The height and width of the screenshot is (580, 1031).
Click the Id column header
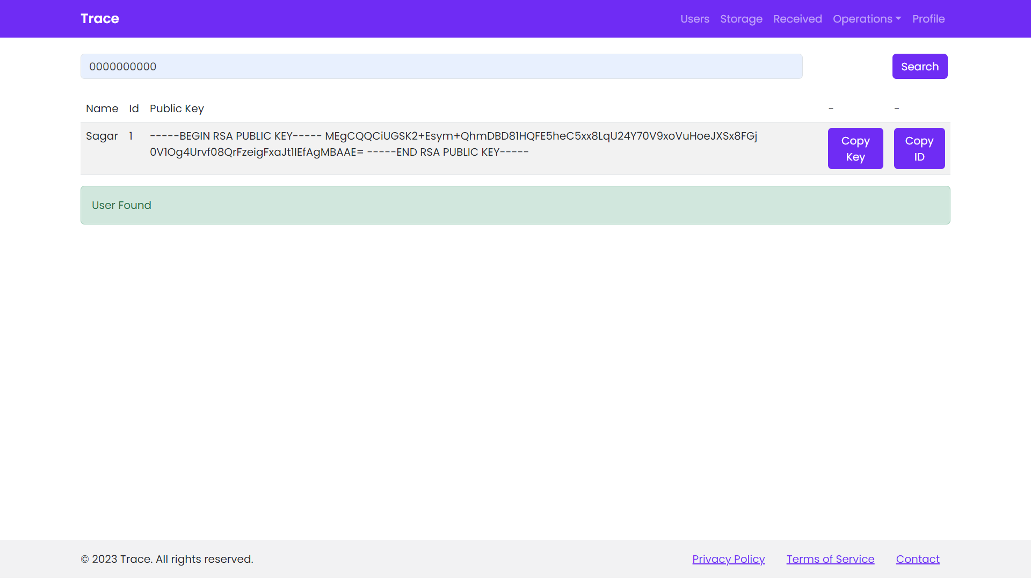134,108
